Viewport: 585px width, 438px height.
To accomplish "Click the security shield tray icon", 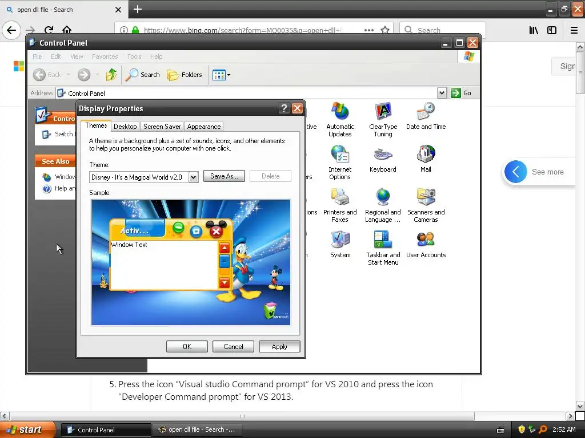I will coord(522,429).
